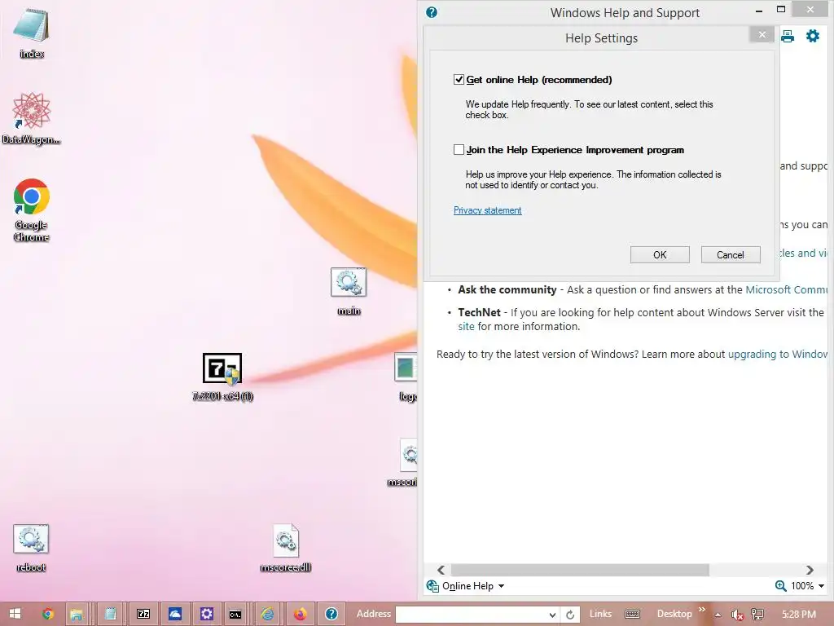Click the Print icon in Help and Support

[788, 36]
